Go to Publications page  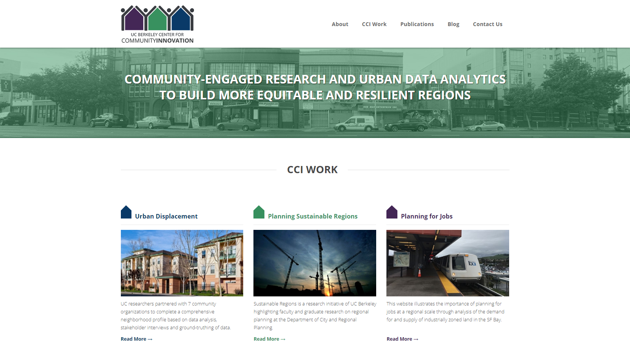pyautogui.click(x=417, y=24)
